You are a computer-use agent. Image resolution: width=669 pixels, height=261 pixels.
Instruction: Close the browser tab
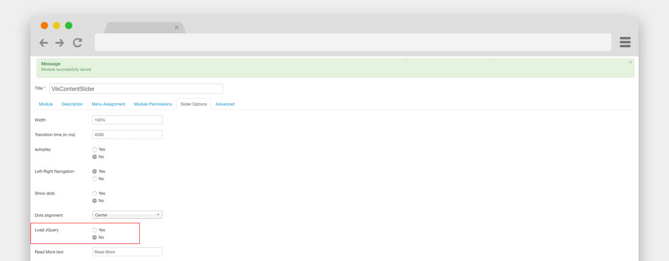177,27
